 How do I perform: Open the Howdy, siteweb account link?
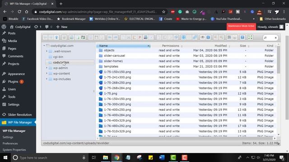pyautogui.click(x=270, y=27)
